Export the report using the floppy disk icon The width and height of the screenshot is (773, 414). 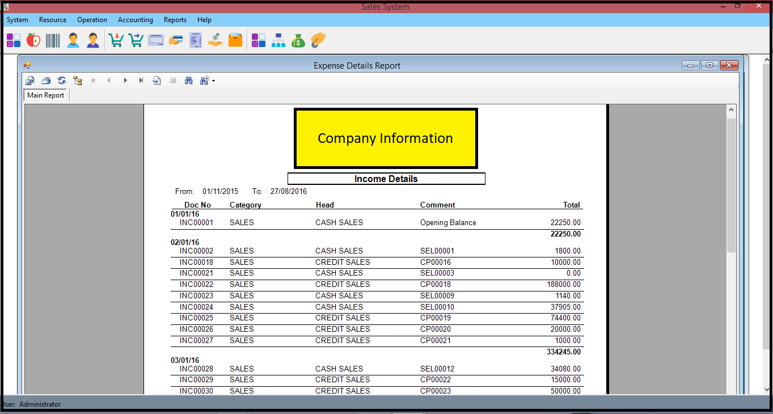30,81
